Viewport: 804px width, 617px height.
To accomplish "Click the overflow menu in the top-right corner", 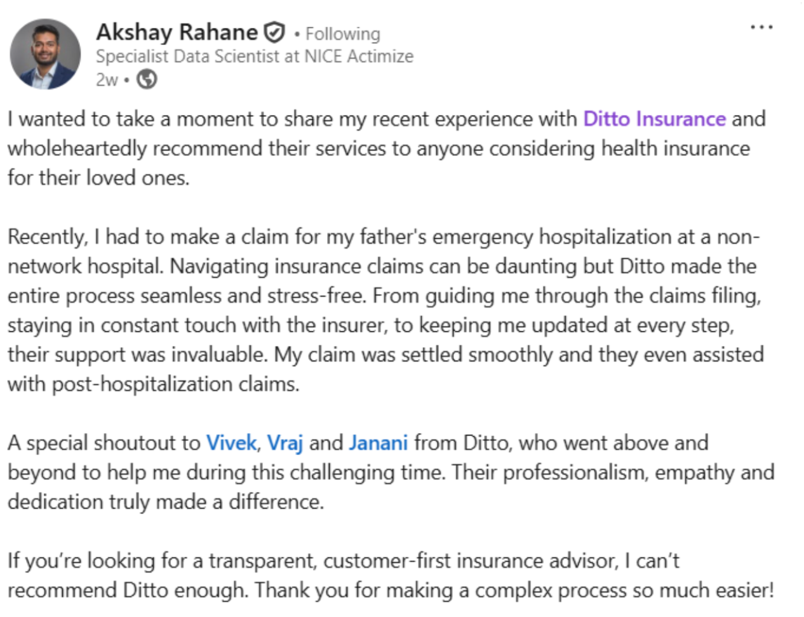I will 761,26.
